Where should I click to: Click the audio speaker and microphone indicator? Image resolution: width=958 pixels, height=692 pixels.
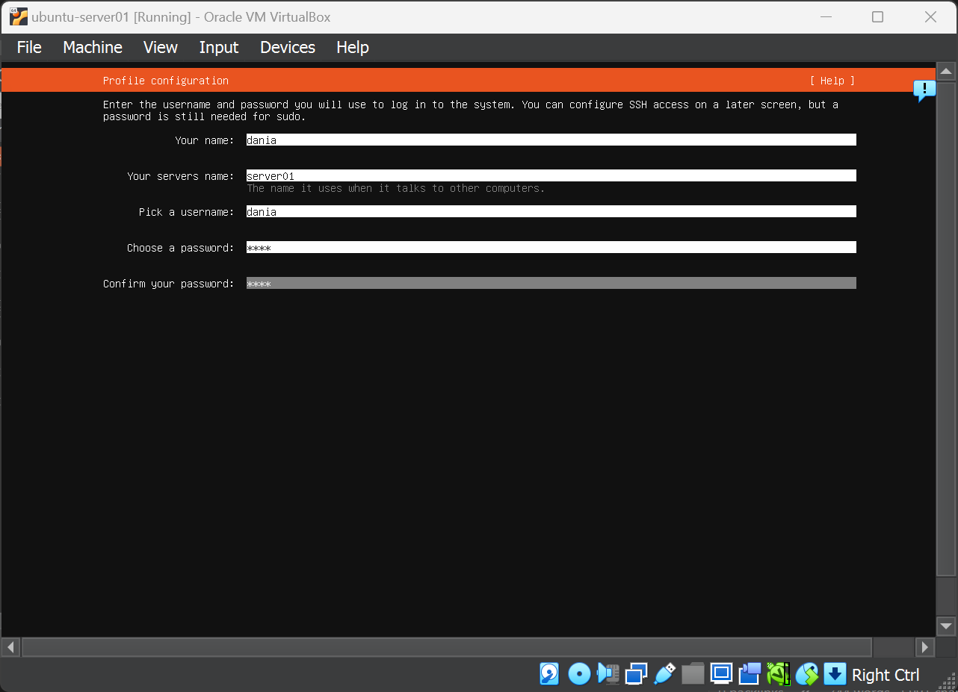(x=608, y=674)
